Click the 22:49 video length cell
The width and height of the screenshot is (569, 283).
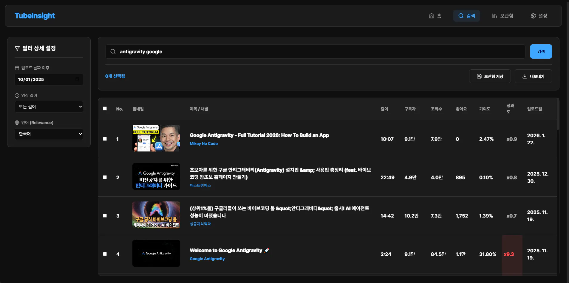(x=387, y=178)
